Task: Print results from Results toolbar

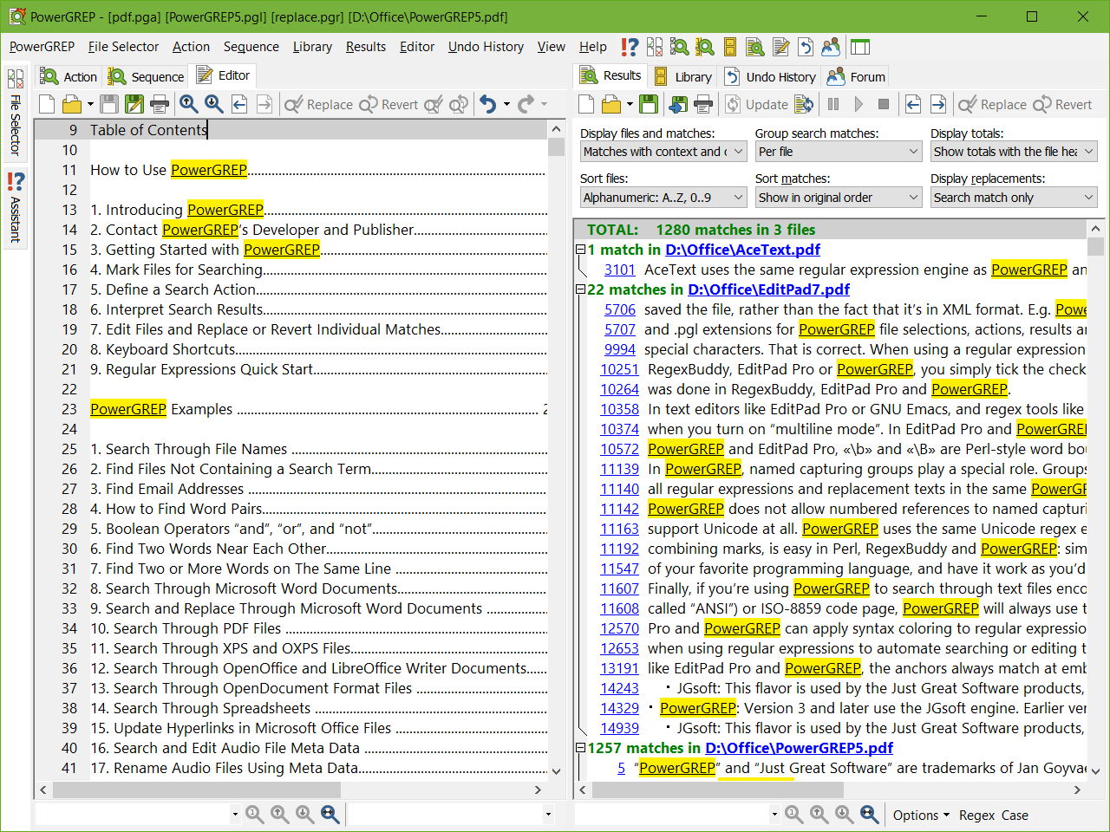Action: point(703,105)
